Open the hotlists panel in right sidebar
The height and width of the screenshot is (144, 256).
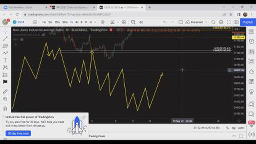[252, 72]
